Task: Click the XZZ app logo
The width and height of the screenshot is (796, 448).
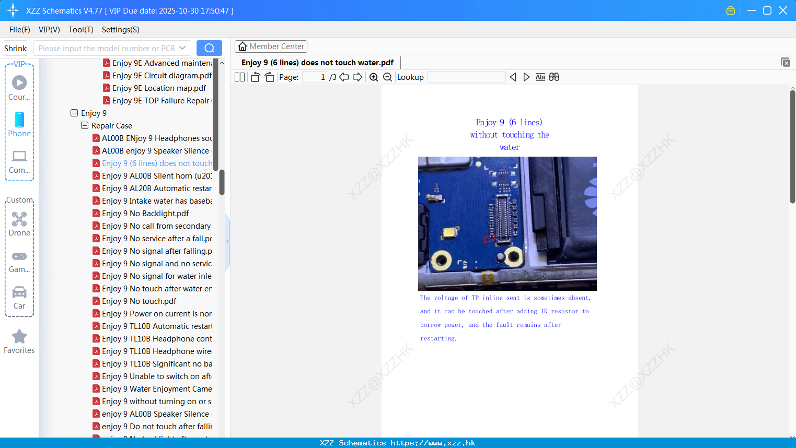Action: (13, 10)
